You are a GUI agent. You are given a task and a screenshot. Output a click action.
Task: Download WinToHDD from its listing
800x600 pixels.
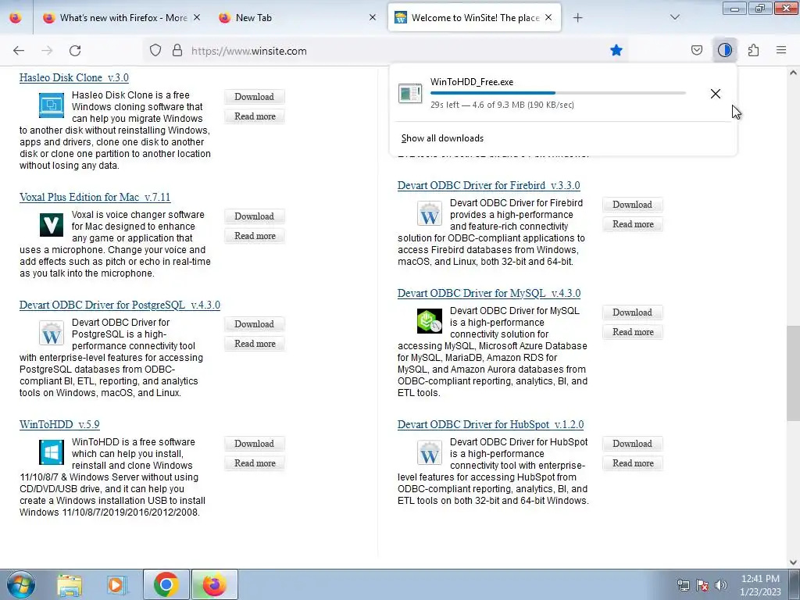click(x=254, y=444)
